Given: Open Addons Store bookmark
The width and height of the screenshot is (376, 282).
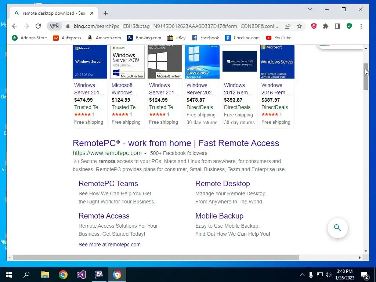Looking at the screenshot, I should [29, 38].
